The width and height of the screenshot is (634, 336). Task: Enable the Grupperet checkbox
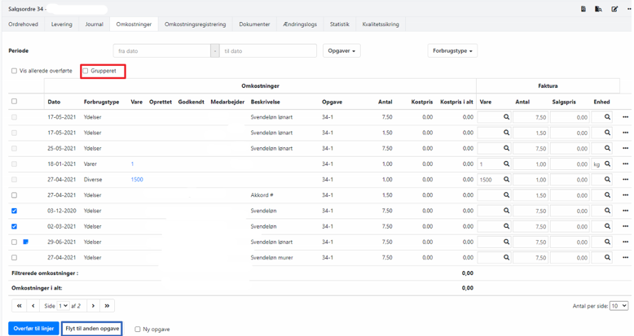pyautogui.click(x=86, y=71)
